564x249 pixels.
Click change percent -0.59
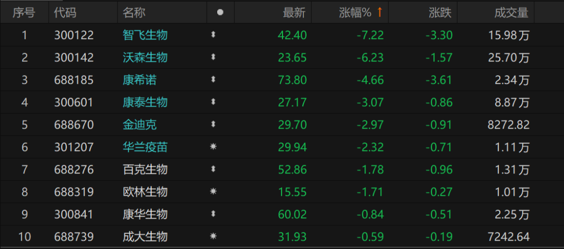(370, 237)
